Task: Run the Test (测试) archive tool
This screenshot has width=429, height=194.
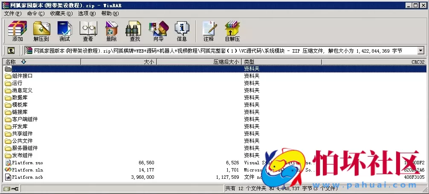Action: (x=64, y=31)
